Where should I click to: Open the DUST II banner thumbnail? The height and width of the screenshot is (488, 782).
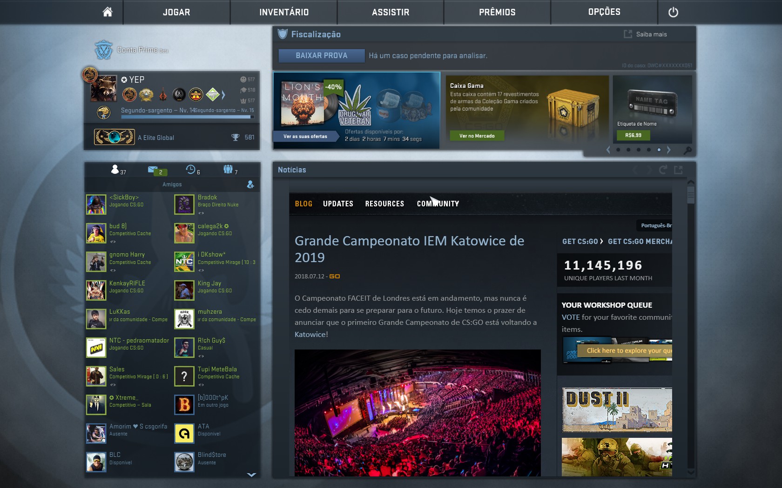pyautogui.click(x=617, y=409)
